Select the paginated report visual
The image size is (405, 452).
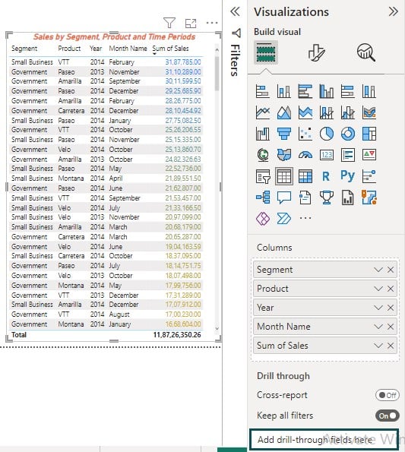tap(348, 198)
